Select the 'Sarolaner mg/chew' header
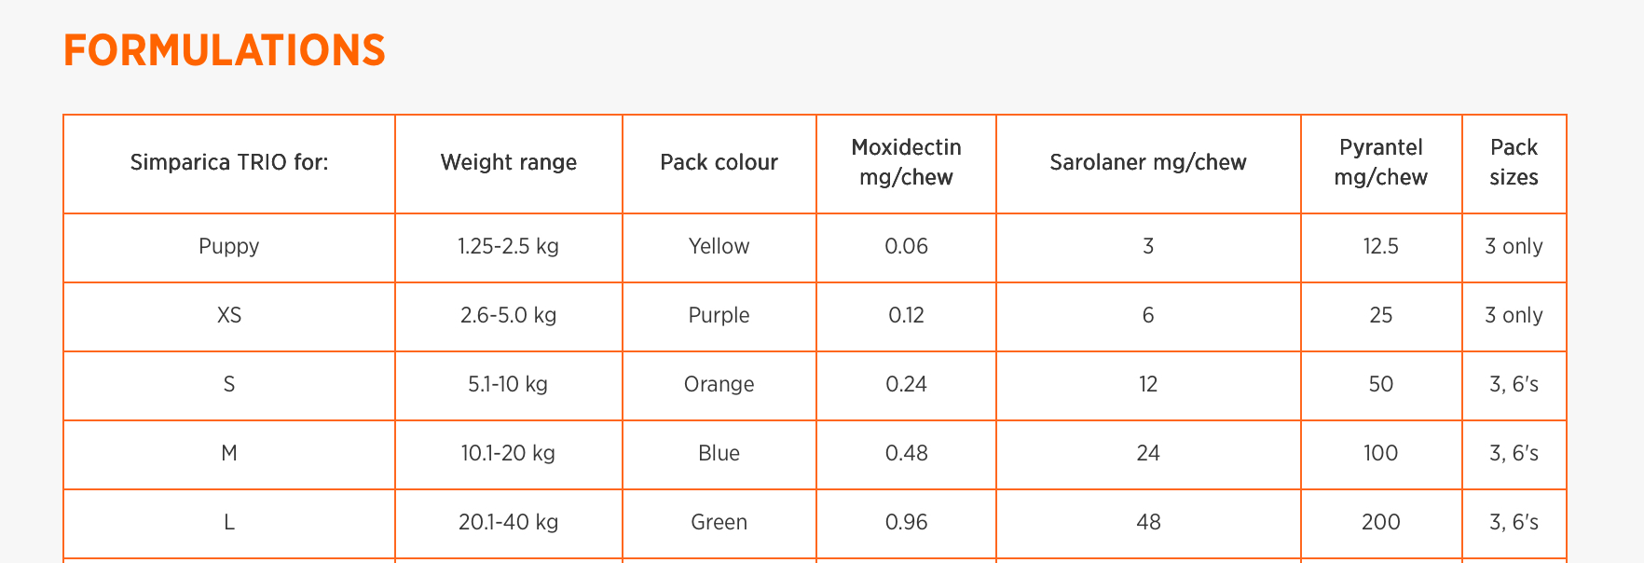 [x=1147, y=162]
